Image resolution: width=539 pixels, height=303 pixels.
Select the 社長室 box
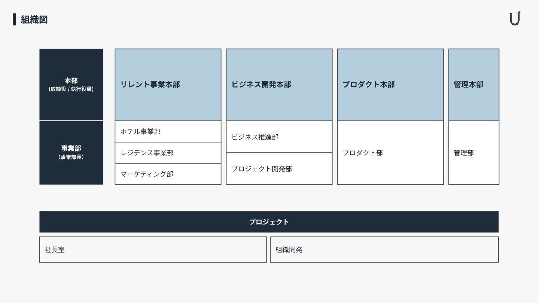point(153,250)
